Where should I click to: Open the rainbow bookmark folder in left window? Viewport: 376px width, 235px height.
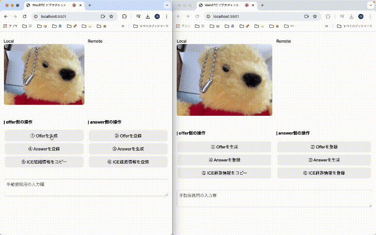click(72, 26)
